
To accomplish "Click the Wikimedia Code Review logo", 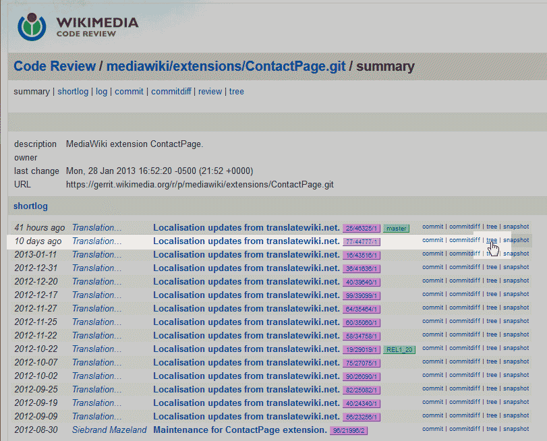I will click(x=78, y=26).
